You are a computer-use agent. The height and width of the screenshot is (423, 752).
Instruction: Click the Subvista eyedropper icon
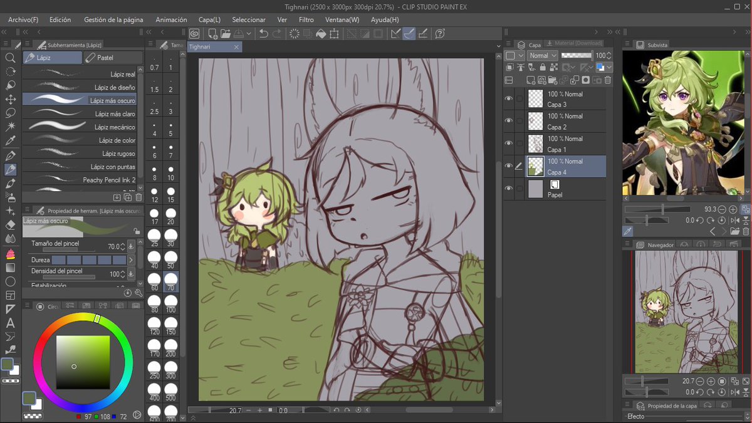click(x=628, y=231)
